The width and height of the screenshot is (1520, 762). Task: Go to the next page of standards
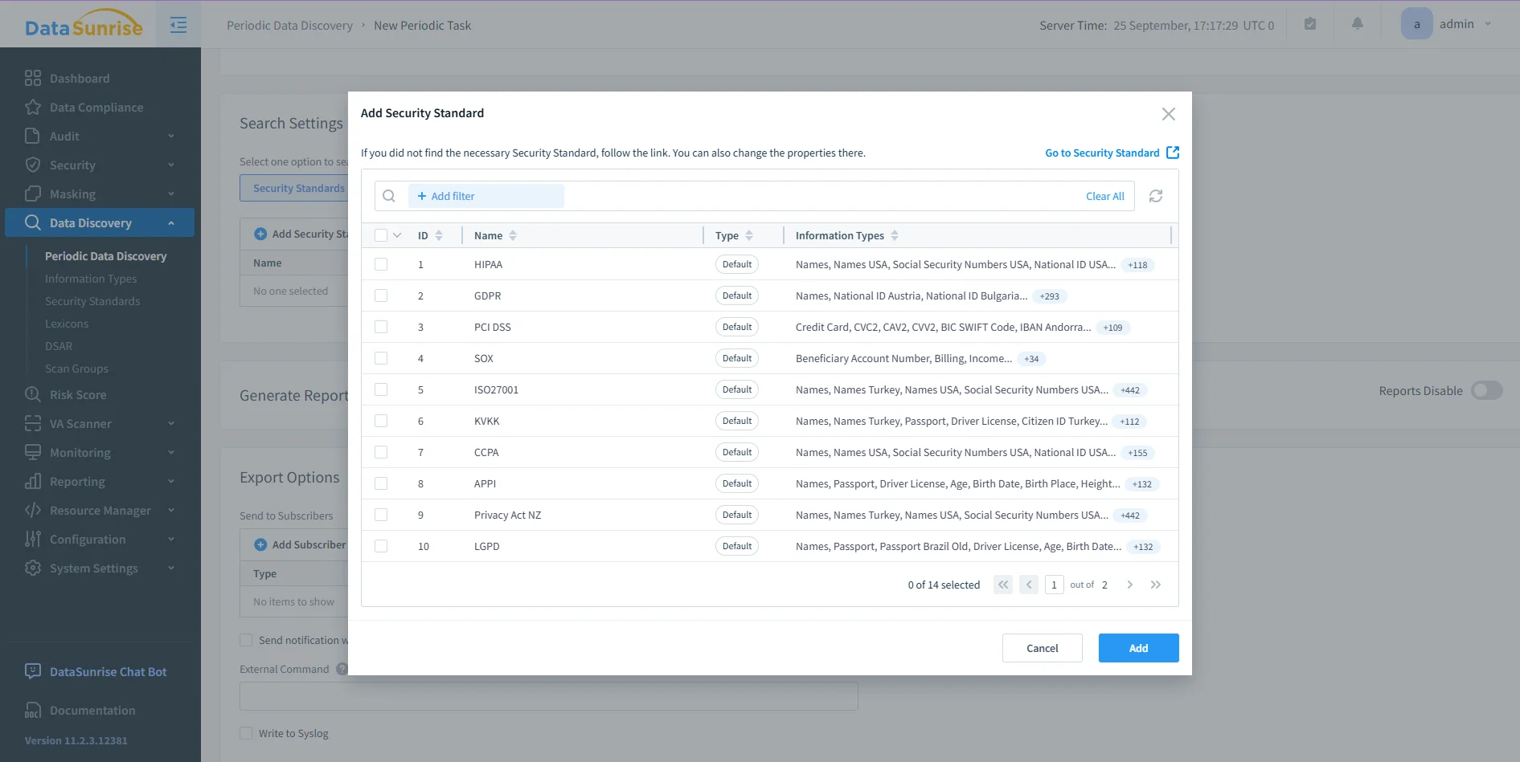point(1129,585)
